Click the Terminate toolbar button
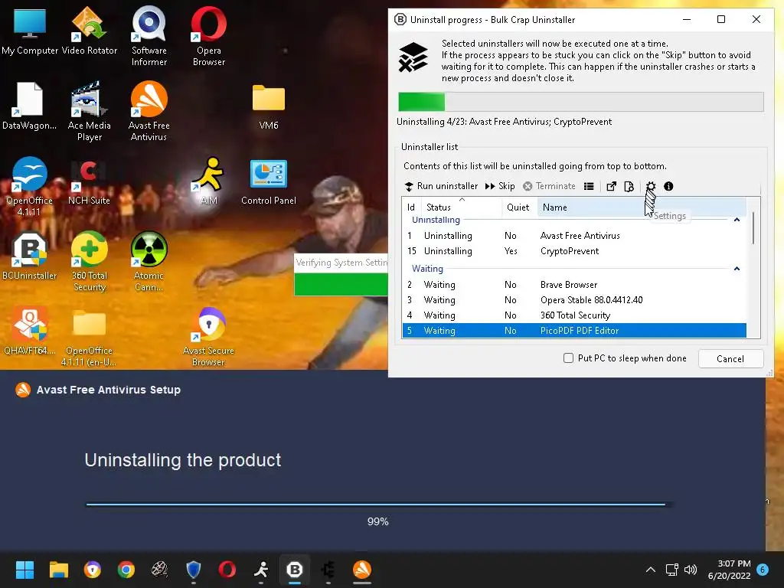The width and height of the screenshot is (784, 588). pyautogui.click(x=549, y=186)
